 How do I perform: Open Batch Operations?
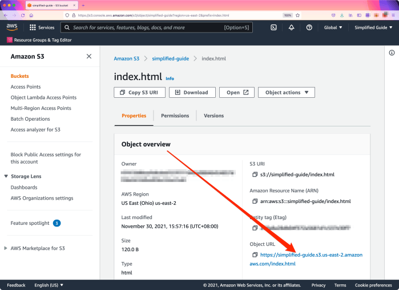pyautogui.click(x=30, y=119)
